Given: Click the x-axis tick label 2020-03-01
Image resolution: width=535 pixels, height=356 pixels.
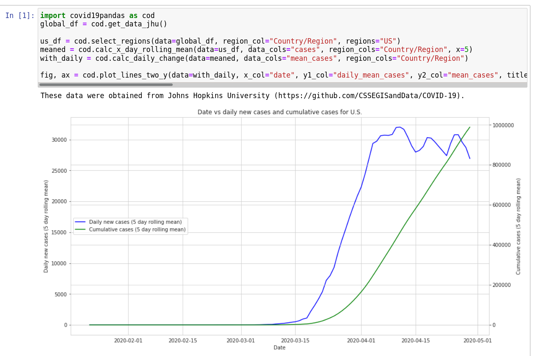Looking at the screenshot, I should [241, 340].
